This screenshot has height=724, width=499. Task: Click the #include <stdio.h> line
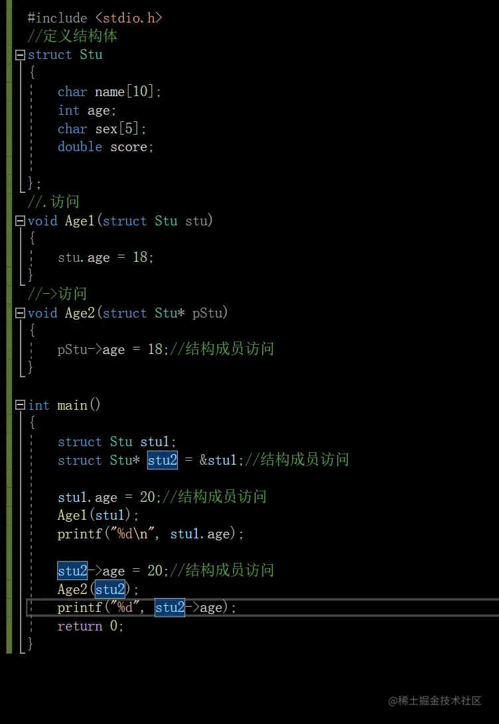(95, 18)
